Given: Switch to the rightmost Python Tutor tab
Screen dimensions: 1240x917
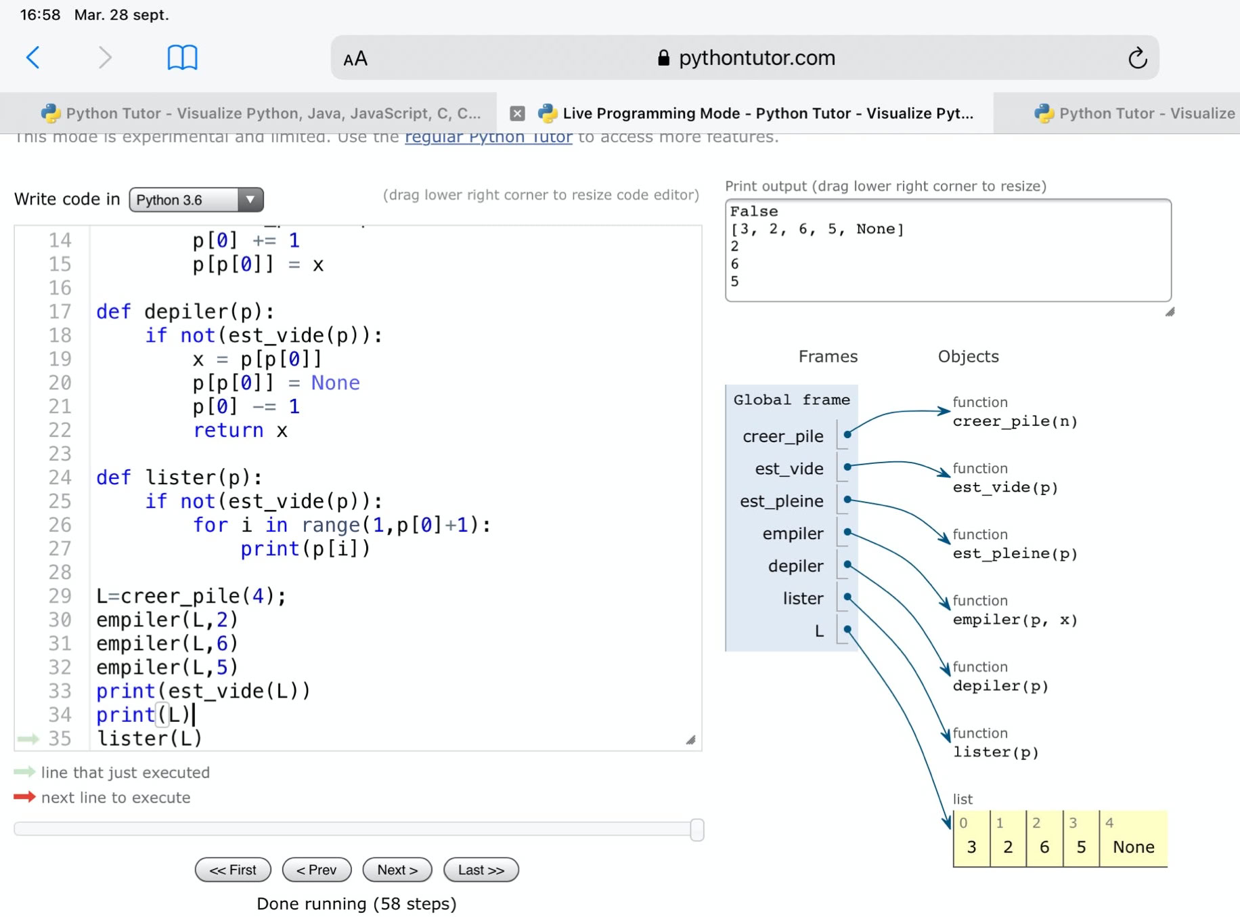Looking at the screenshot, I should 1134,113.
